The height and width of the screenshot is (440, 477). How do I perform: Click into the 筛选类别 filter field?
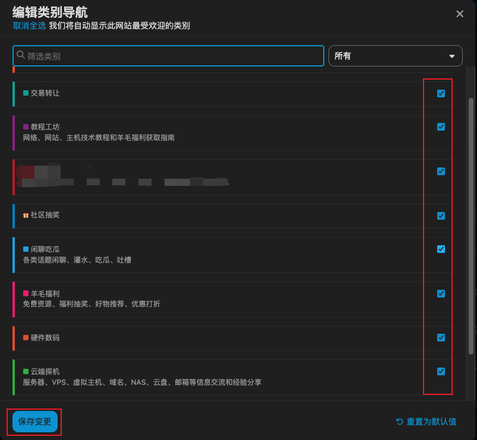pos(172,56)
